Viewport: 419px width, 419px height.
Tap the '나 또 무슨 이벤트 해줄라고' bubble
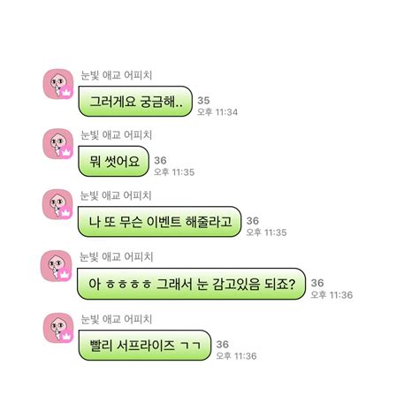point(160,222)
